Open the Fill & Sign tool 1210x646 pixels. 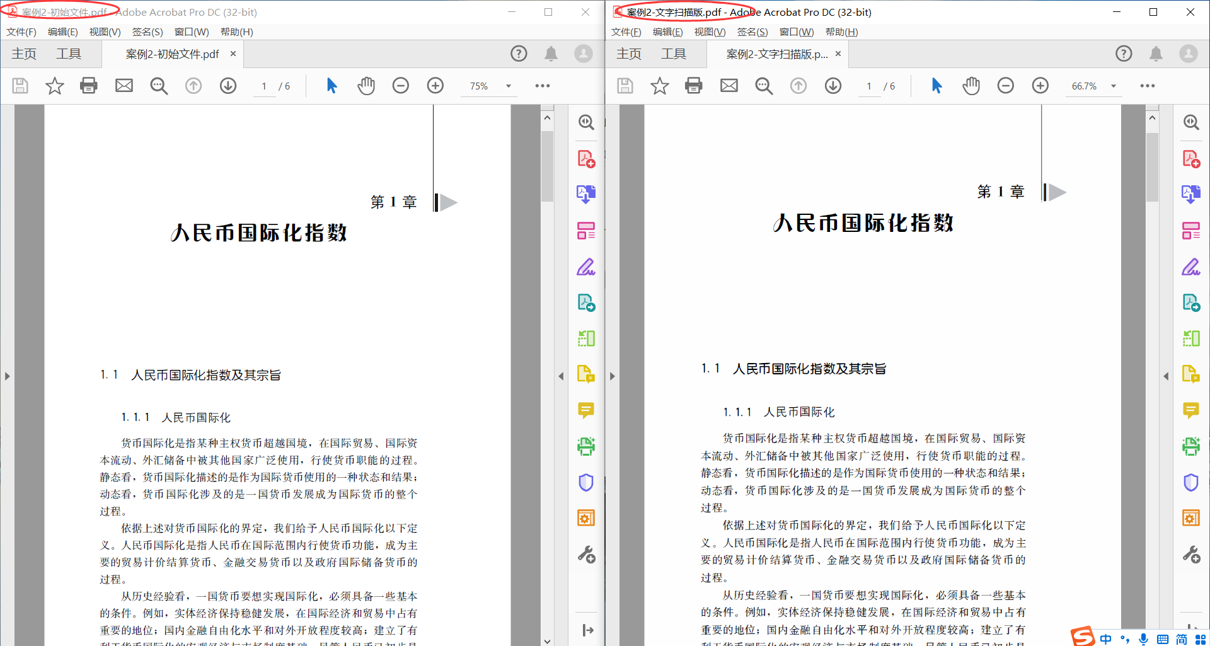tap(586, 267)
